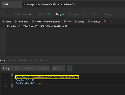125x95 pixels.
Task: Open the Pre-request Script tab
Action: [x=78, y=14]
